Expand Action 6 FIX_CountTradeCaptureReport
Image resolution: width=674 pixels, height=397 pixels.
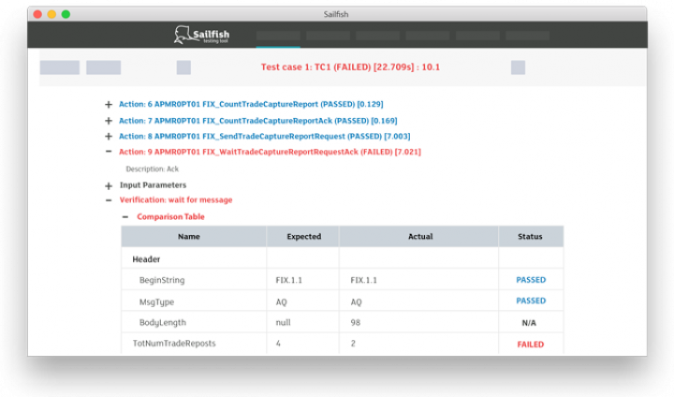(x=109, y=105)
